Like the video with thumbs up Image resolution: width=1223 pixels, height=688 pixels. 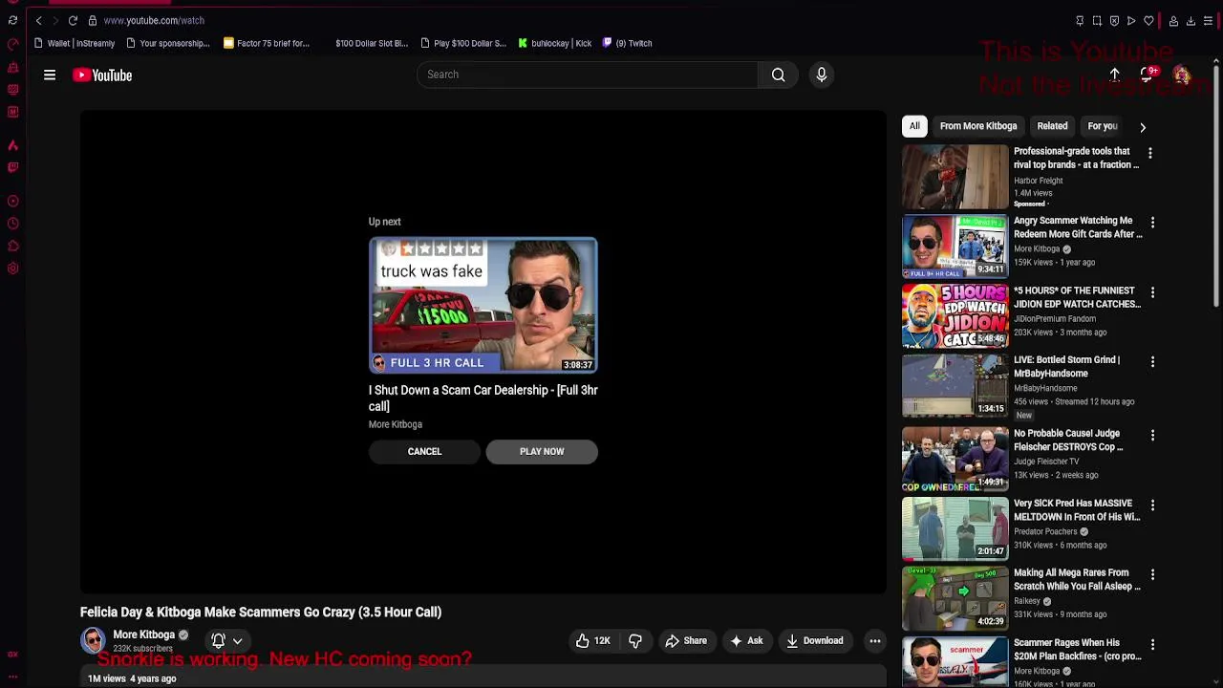(x=592, y=641)
